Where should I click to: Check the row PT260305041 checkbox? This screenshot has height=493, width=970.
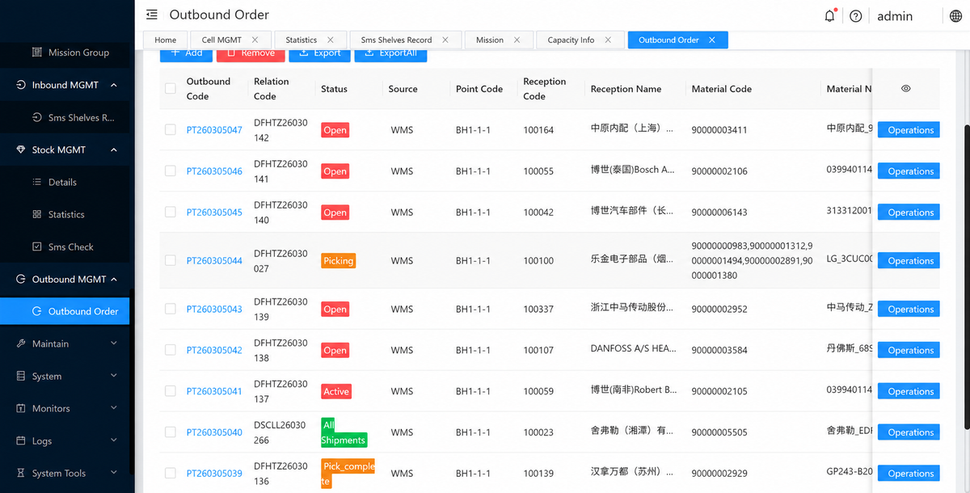click(x=171, y=390)
